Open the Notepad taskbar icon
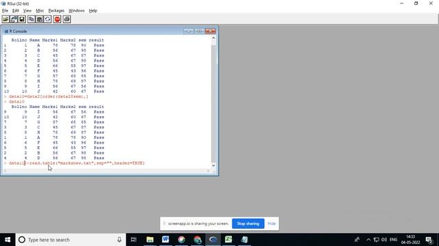This screenshot has height=246, width=439. pyautogui.click(x=244, y=240)
